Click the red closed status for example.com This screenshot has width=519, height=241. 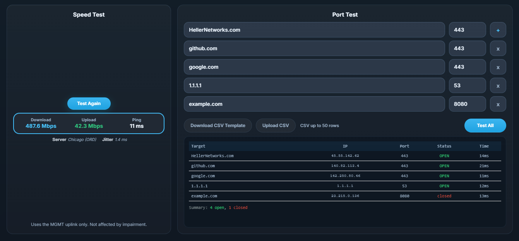point(444,196)
